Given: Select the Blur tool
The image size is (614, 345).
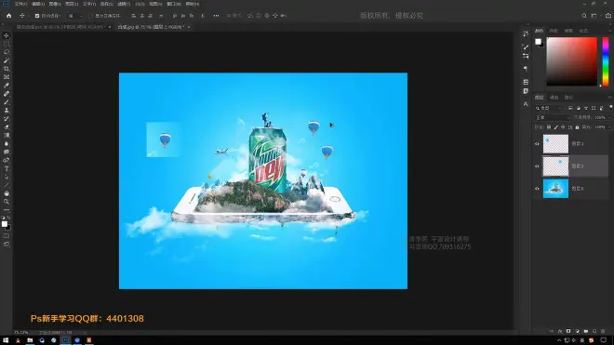Looking at the screenshot, I should [x=7, y=144].
